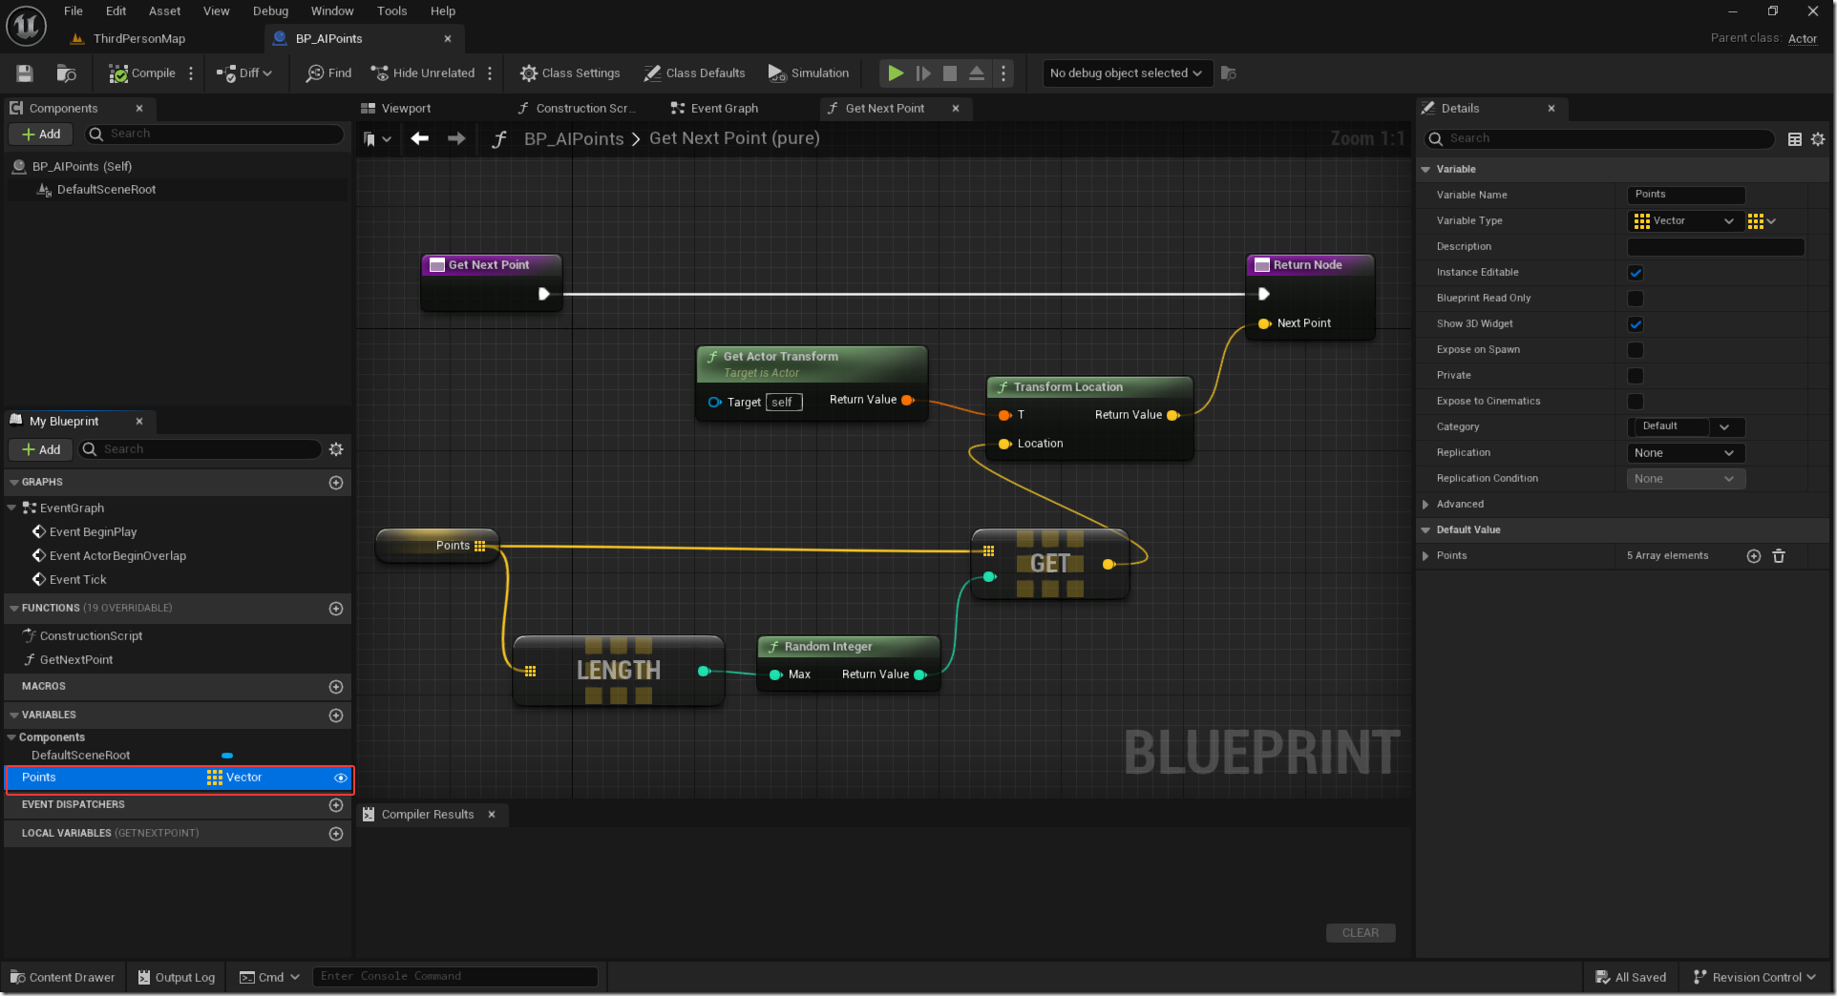Click the Details search field
The width and height of the screenshot is (1837, 996).
[x=1600, y=139]
